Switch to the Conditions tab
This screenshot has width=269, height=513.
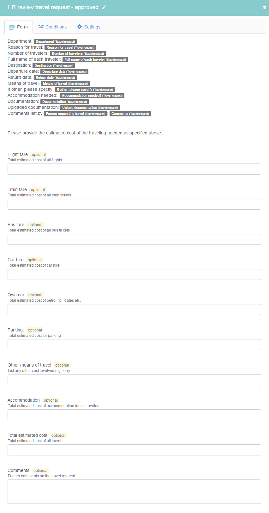pos(52,27)
